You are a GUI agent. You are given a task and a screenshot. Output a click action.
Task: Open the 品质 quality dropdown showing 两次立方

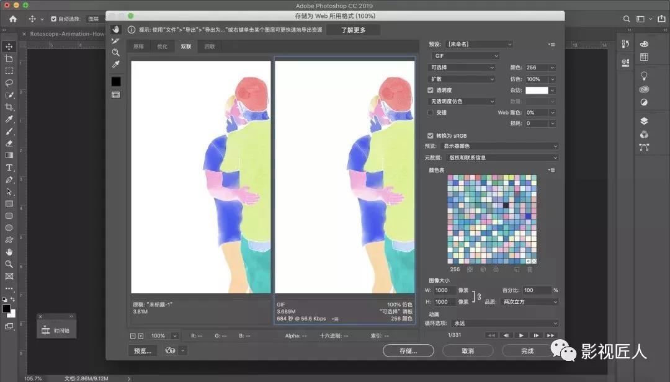tap(527, 301)
